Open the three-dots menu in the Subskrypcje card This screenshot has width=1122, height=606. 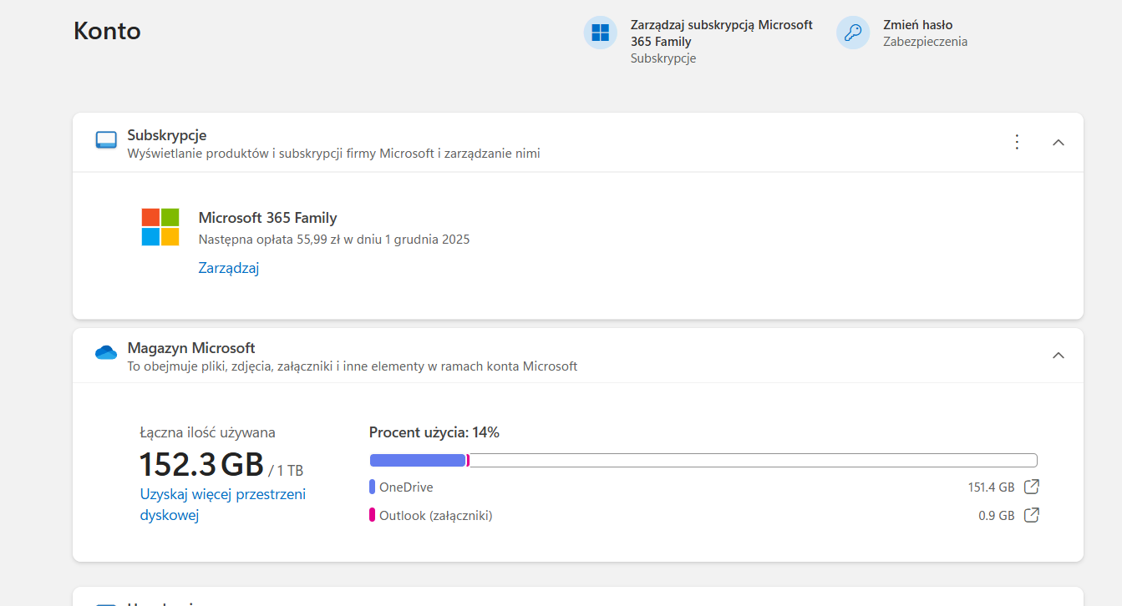(x=1017, y=142)
